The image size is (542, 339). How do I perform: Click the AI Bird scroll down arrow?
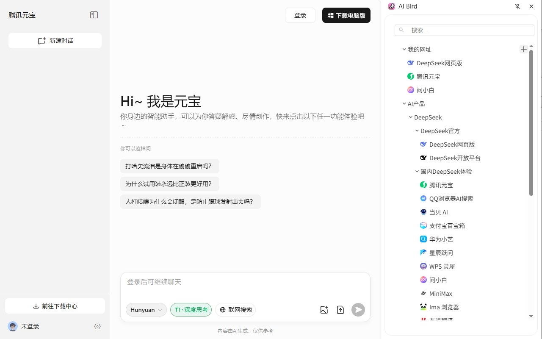(x=531, y=316)
